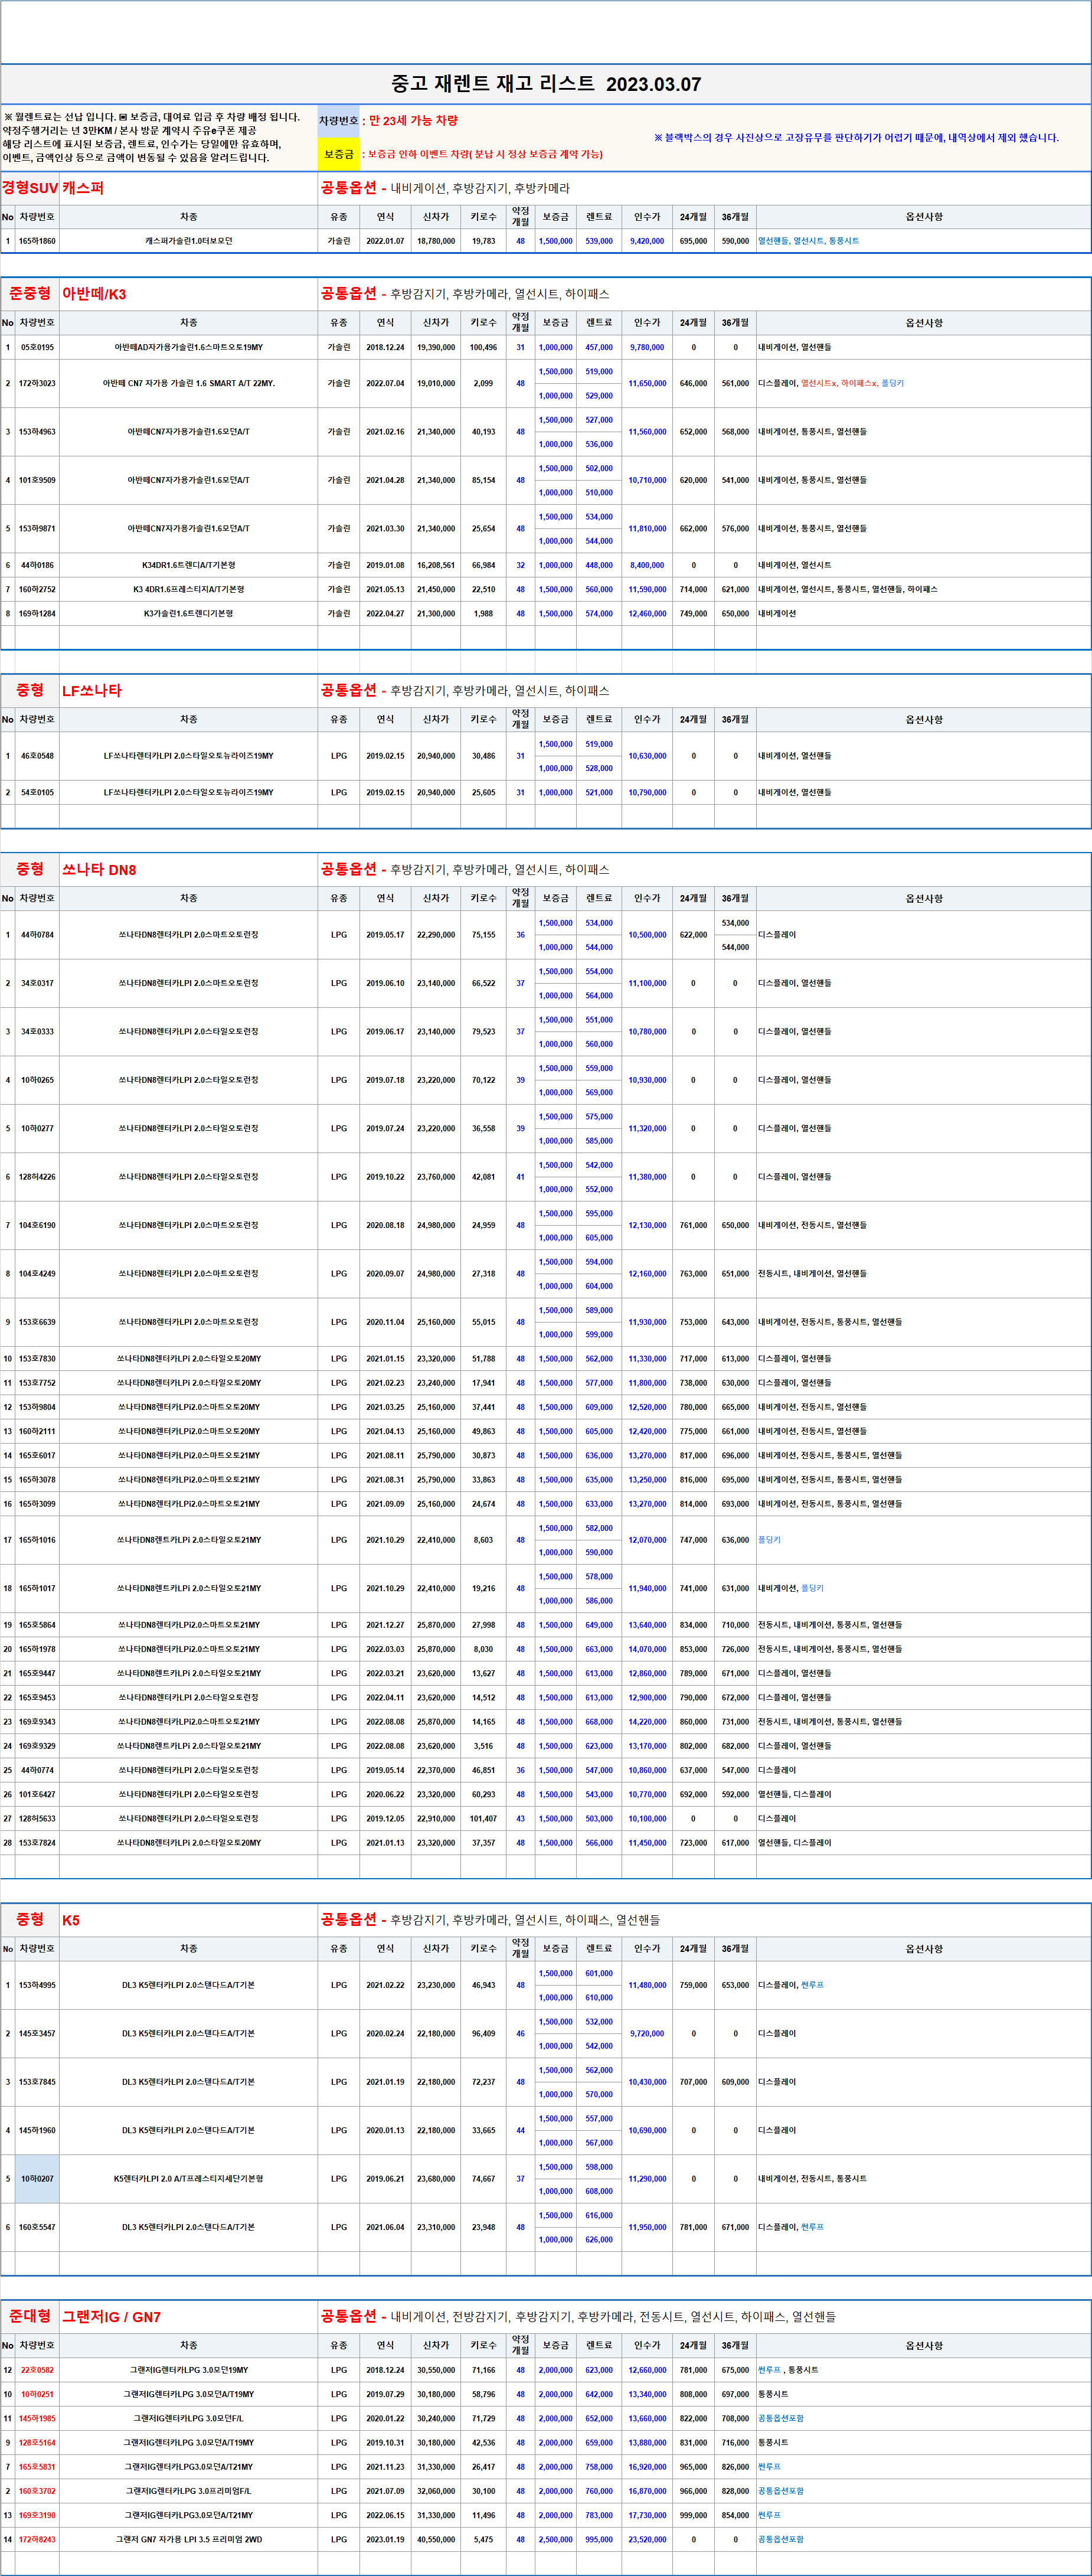Select the buyout price "11,650,000"
The height and width of the screenshot is (2576, 1092).
(647, 384)
